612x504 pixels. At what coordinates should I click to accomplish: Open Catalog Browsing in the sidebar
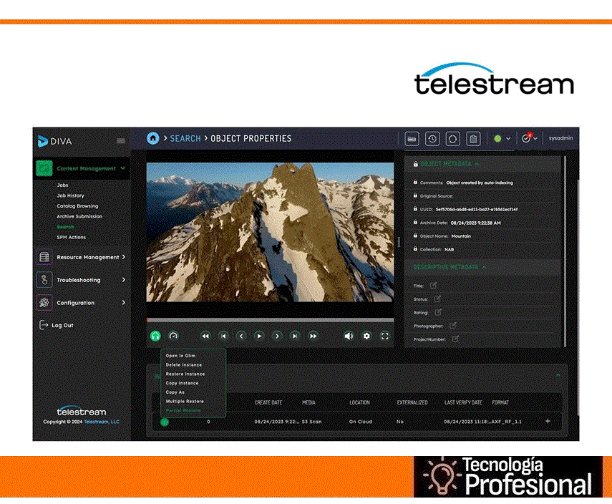tap(78, 206)
